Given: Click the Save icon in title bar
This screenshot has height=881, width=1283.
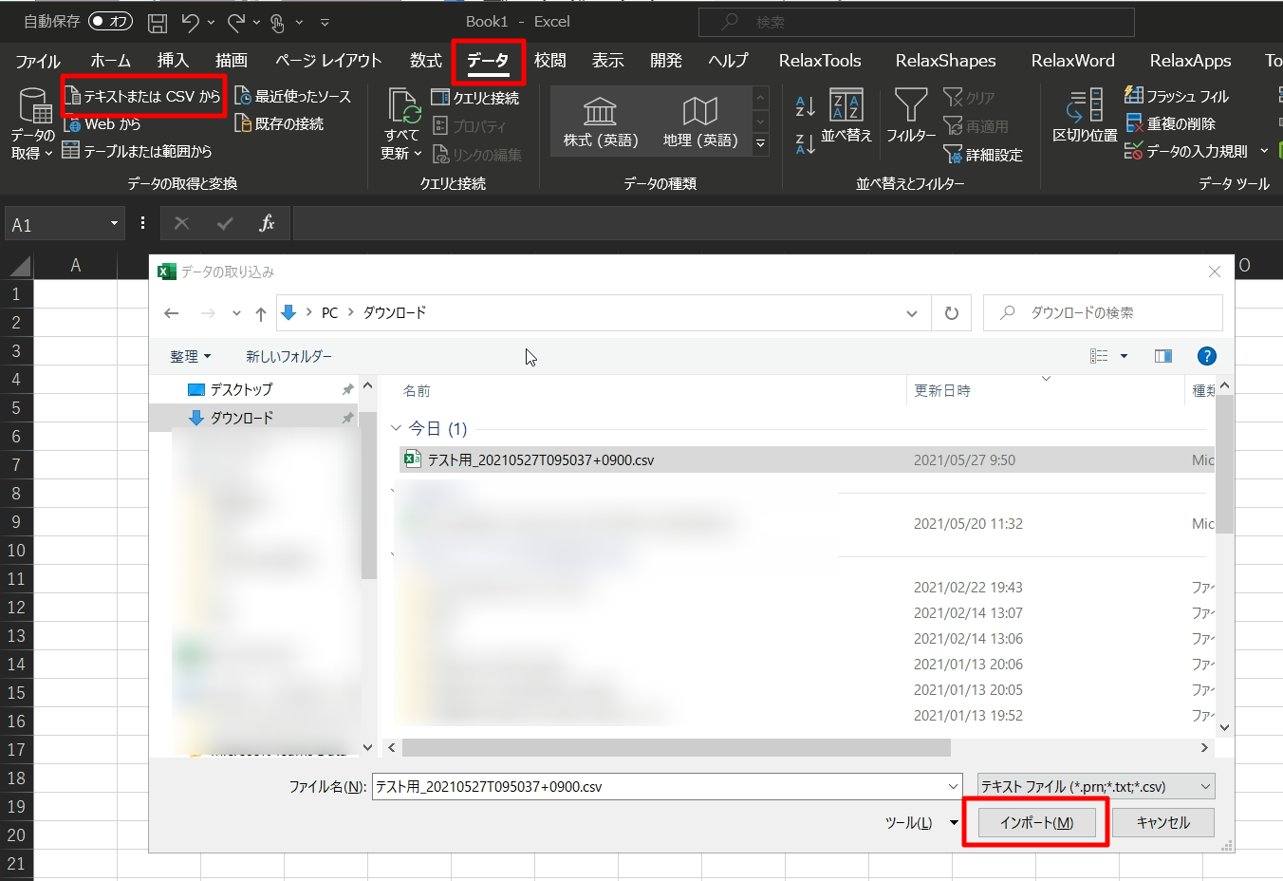Looking at the screenshot, I should tap(158, 22).
